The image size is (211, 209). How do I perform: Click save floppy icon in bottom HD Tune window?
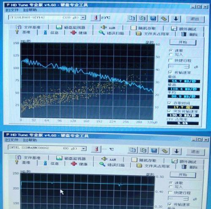tap(154, 151)
